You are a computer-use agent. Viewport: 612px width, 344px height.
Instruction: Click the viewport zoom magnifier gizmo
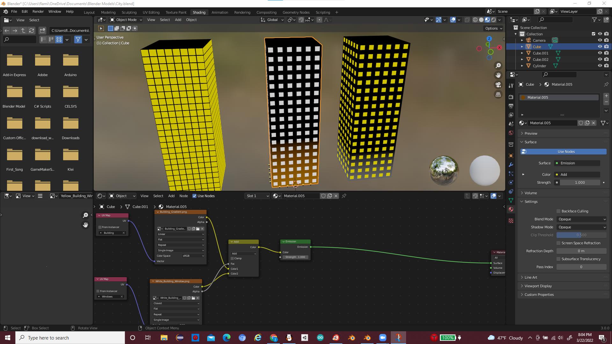(498, 66)
